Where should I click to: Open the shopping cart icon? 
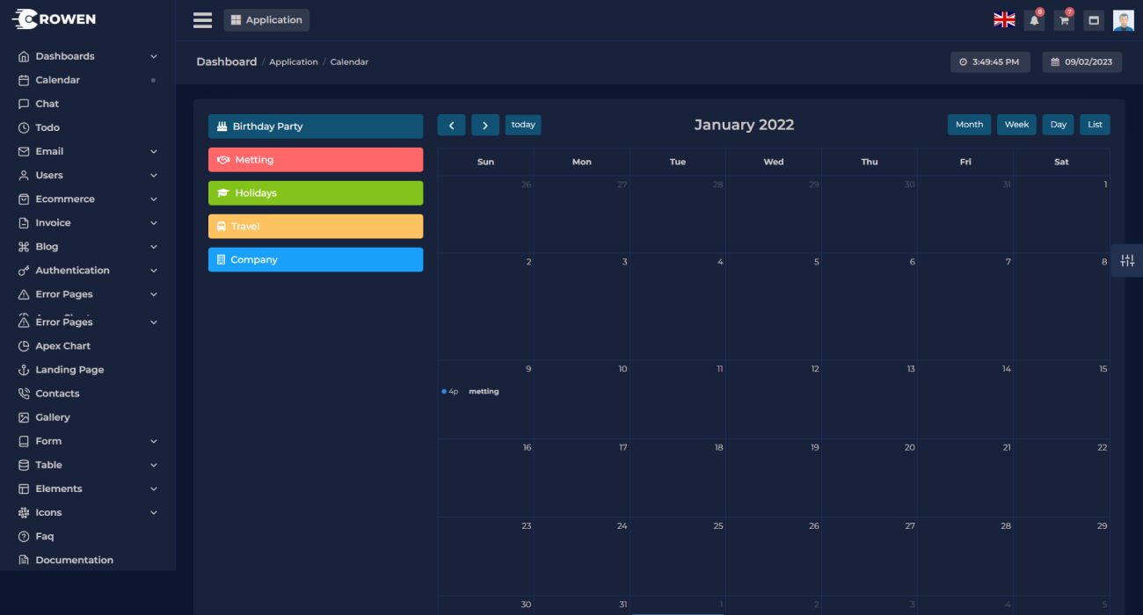pos(1064,20)
